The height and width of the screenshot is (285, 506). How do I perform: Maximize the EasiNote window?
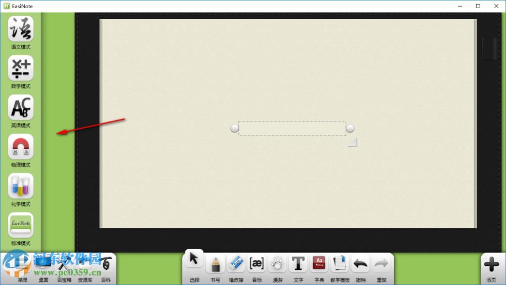(478, 6)
